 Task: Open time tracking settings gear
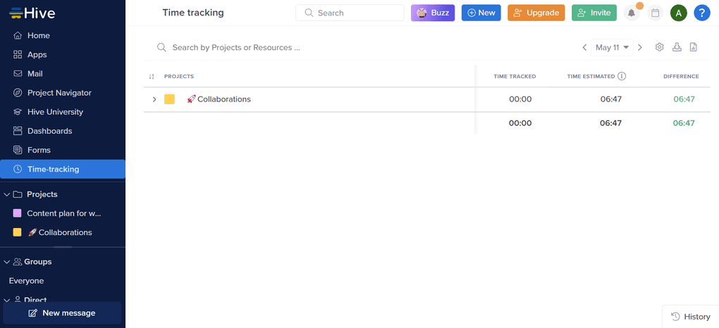[x=659, y=46]
